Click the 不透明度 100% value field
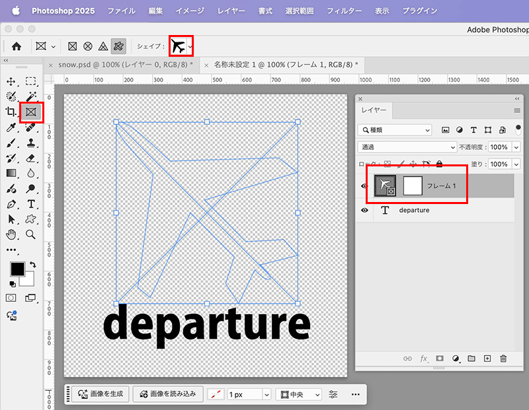The image size is (529, 410). point(499,147)
